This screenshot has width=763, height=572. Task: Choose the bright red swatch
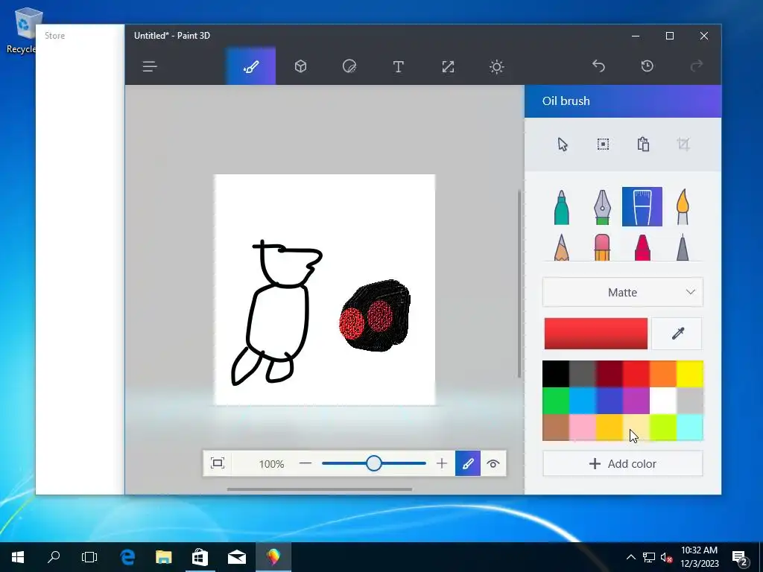[x=636, y=374]
